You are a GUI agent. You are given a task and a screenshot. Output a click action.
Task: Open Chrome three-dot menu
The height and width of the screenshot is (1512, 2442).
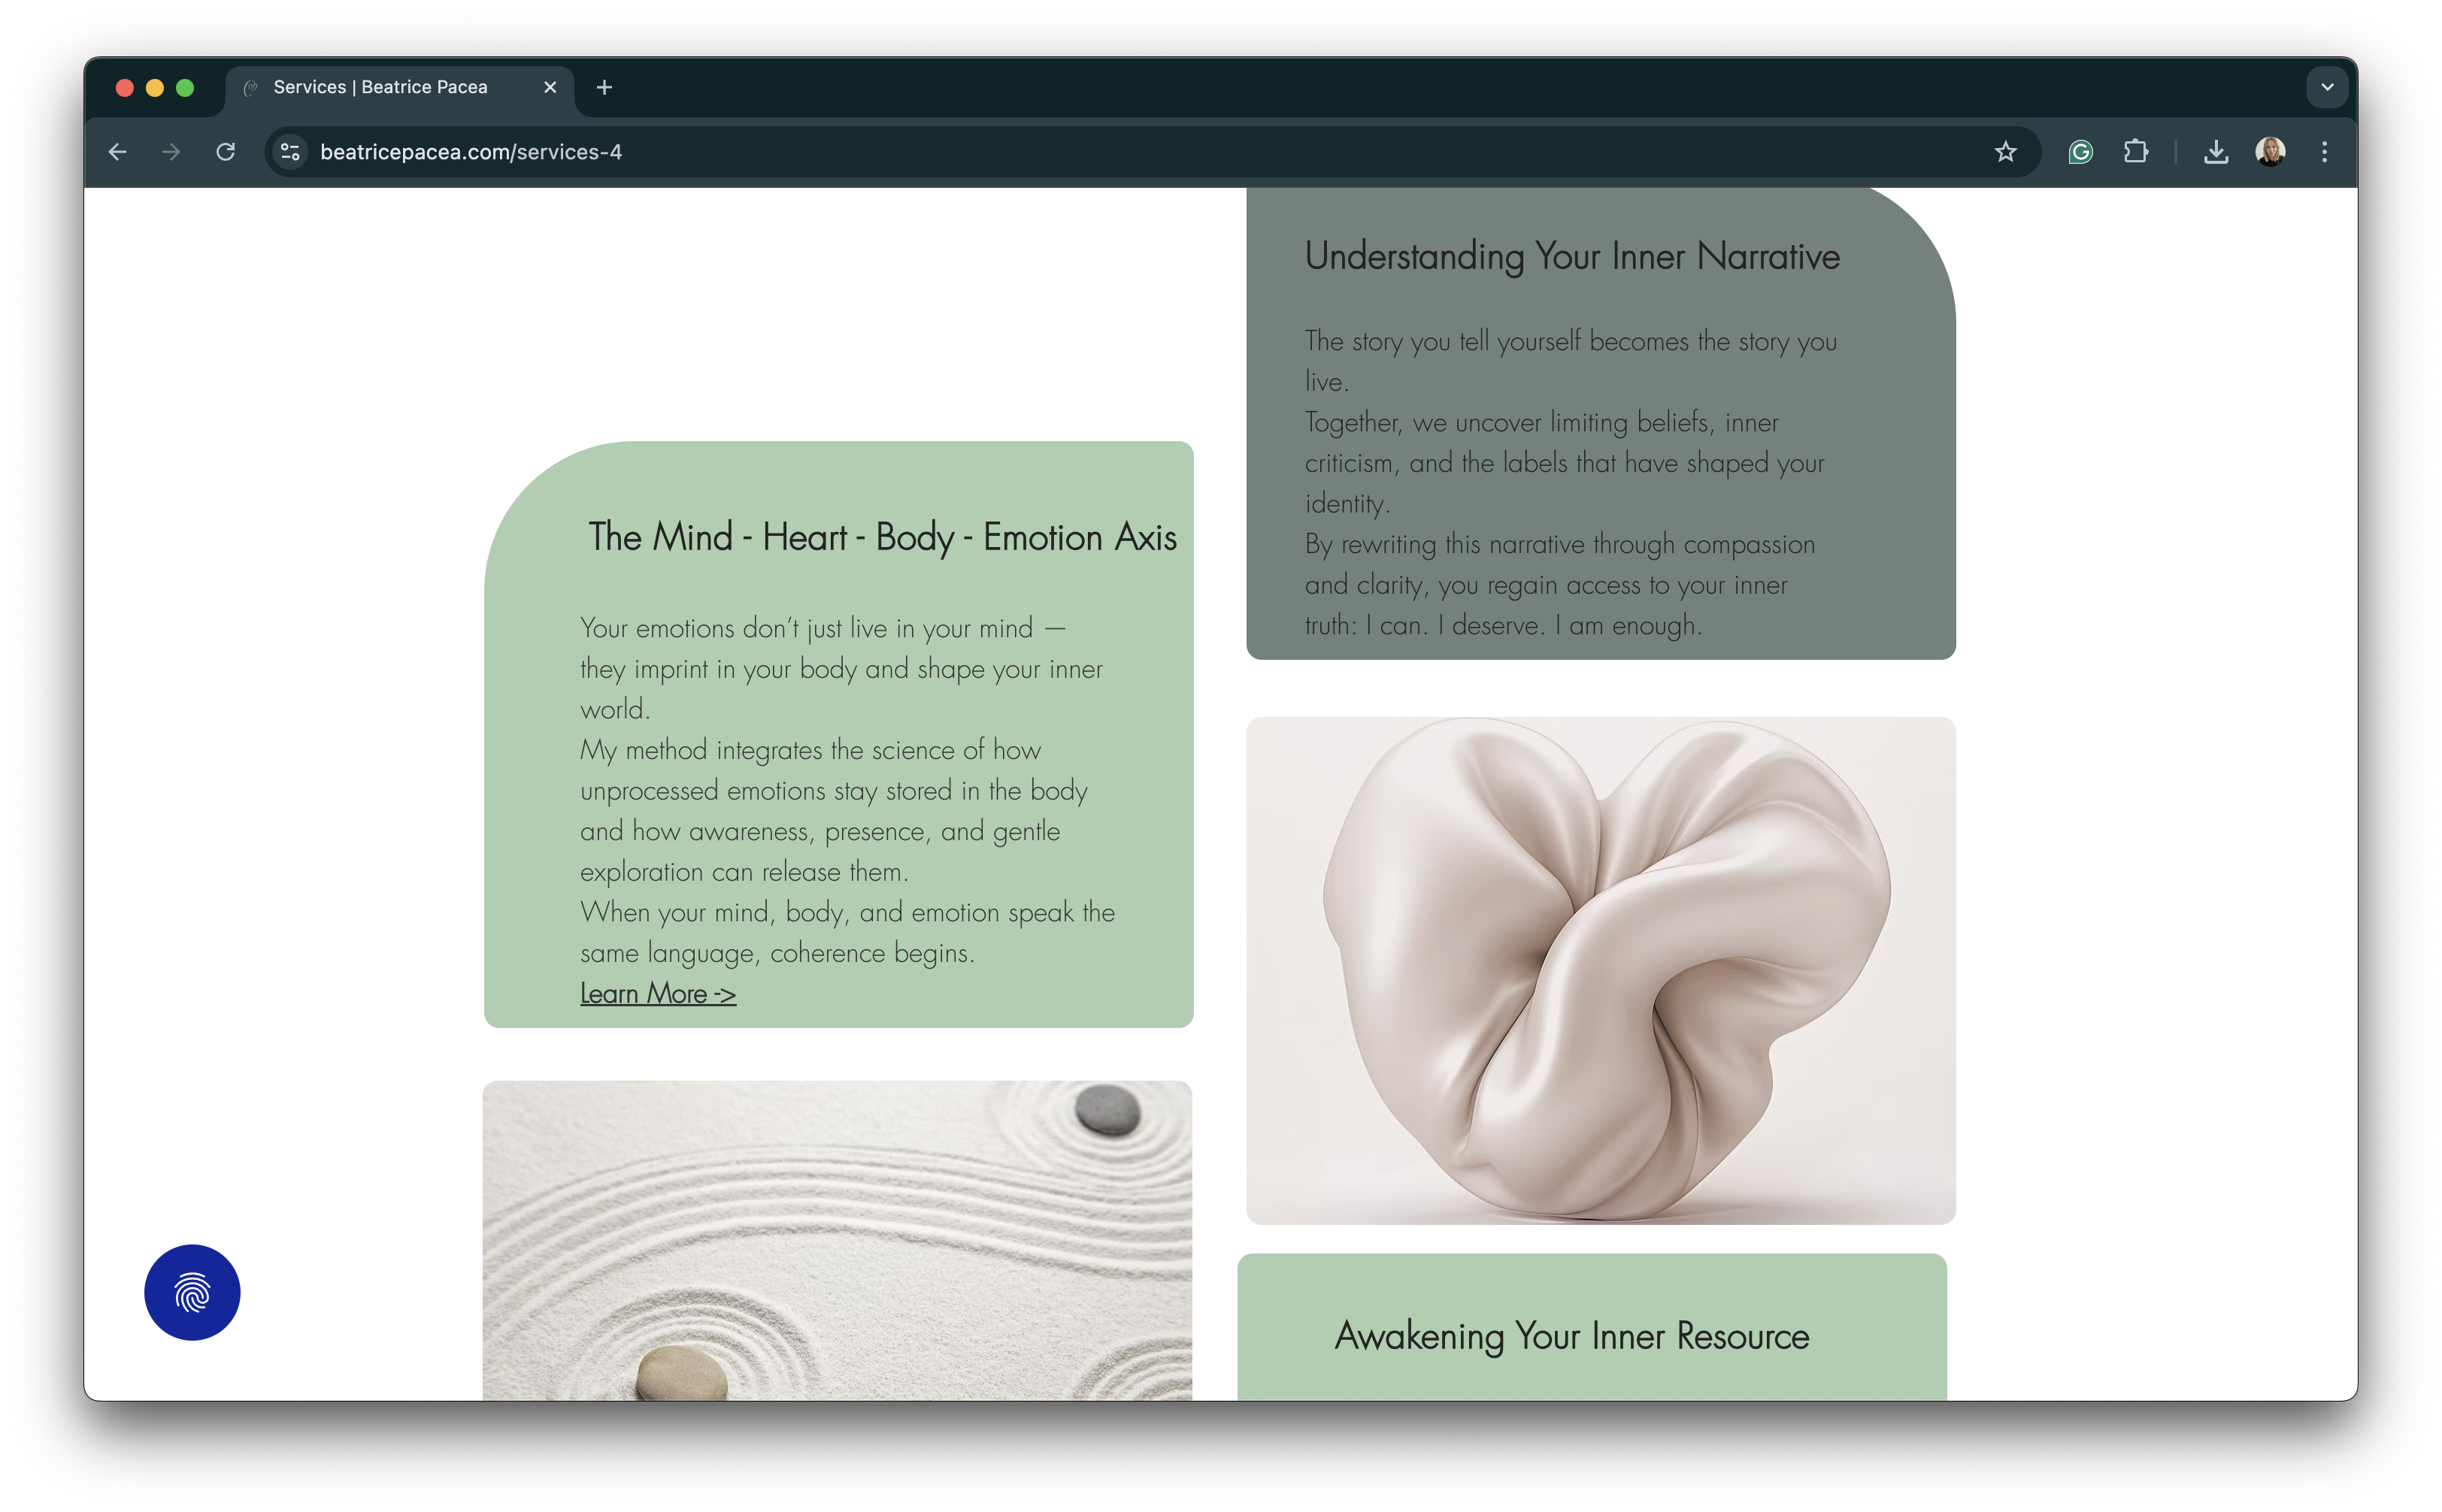(2324, 152)
